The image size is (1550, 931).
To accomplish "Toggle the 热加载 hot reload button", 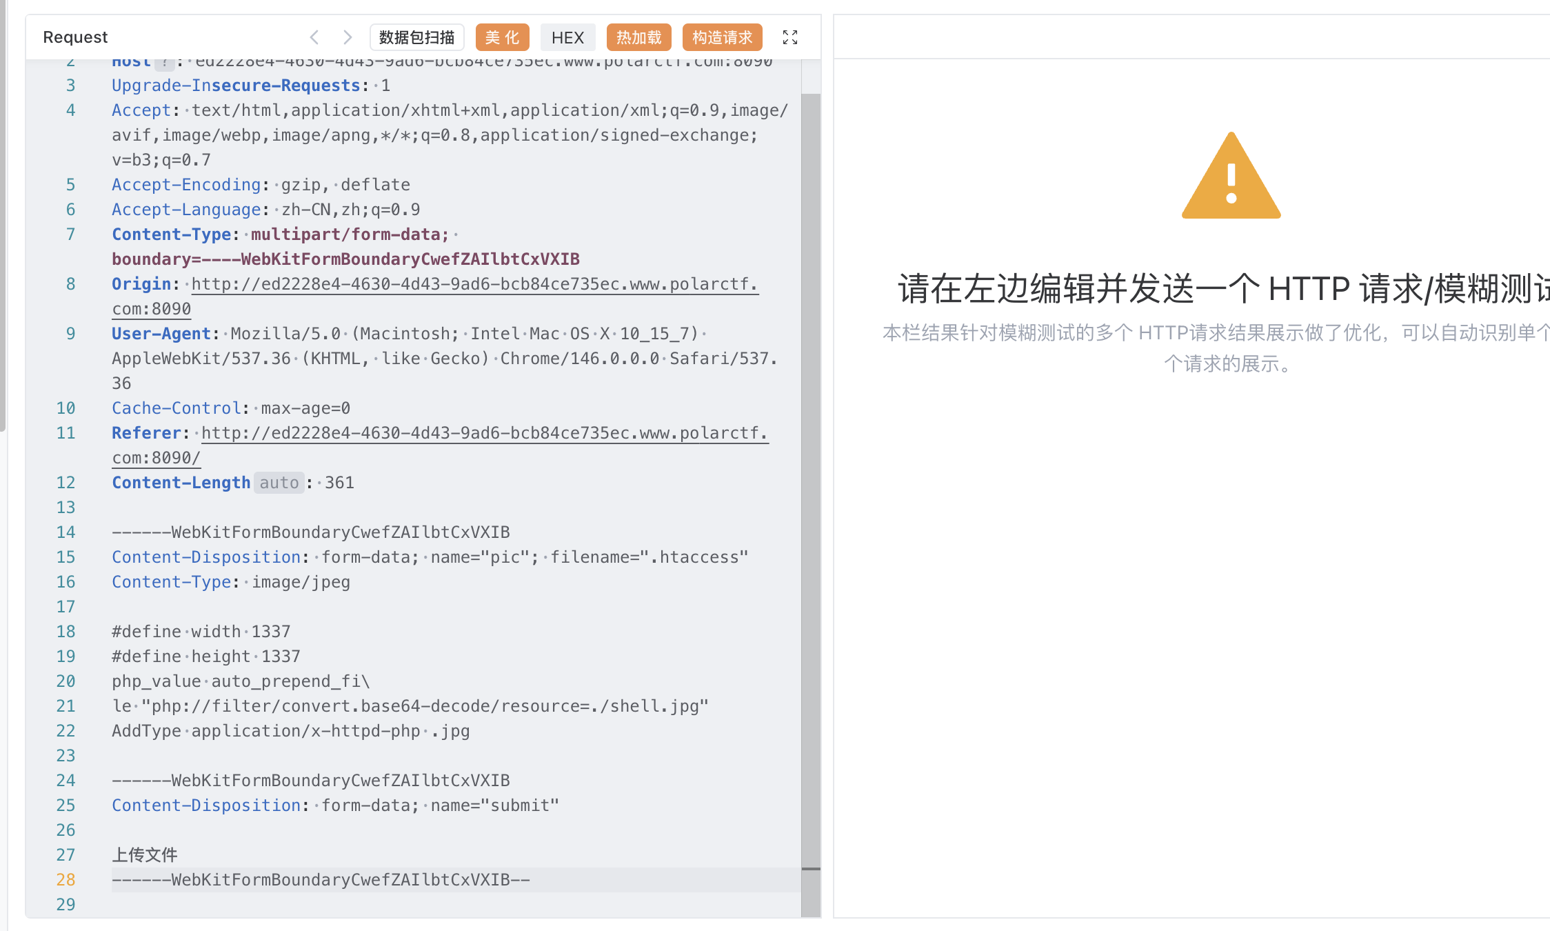I will point(638,37).
